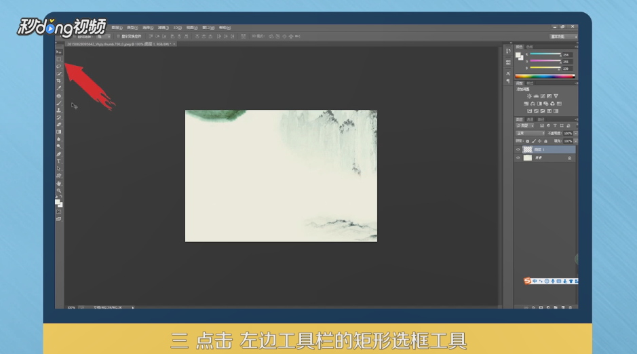Toggle type layer filter in Layers panel
The image size is (637, 354).
point(555,126)
